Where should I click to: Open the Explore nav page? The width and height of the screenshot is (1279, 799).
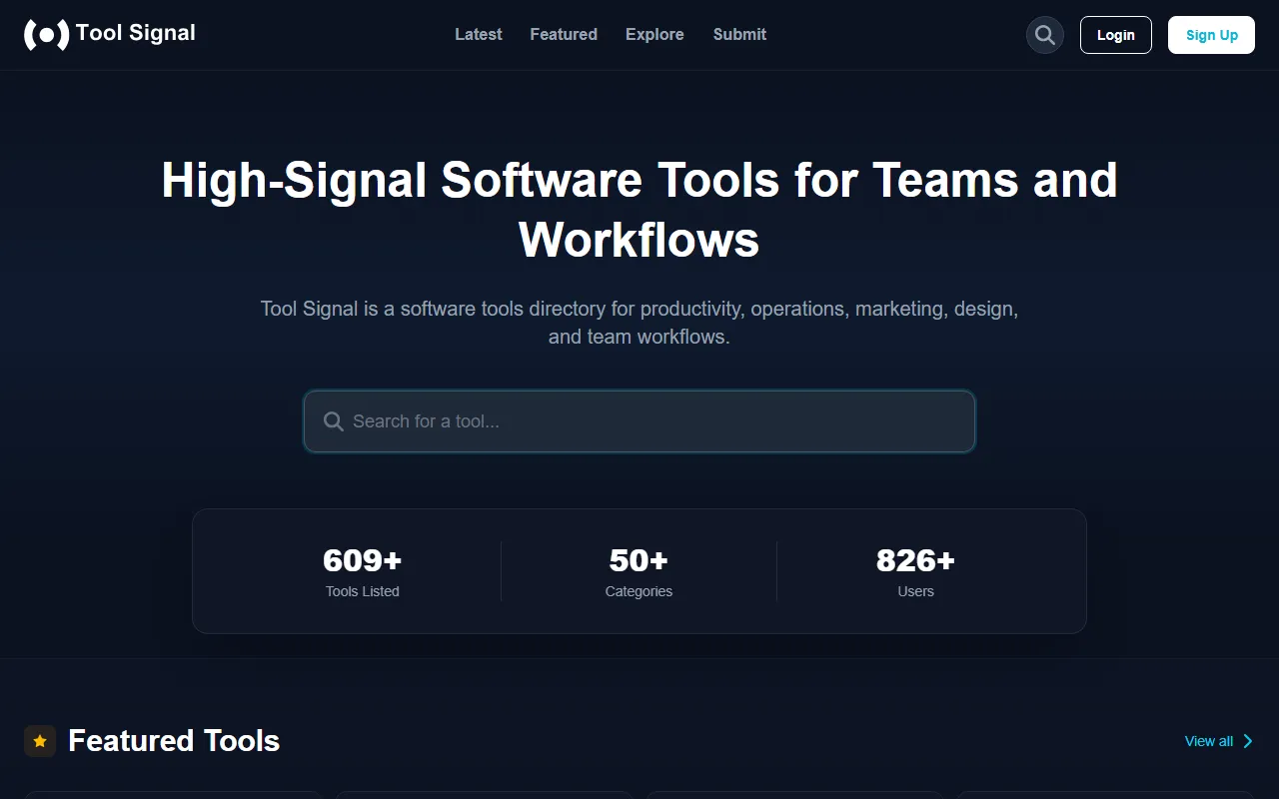[654, 35]
